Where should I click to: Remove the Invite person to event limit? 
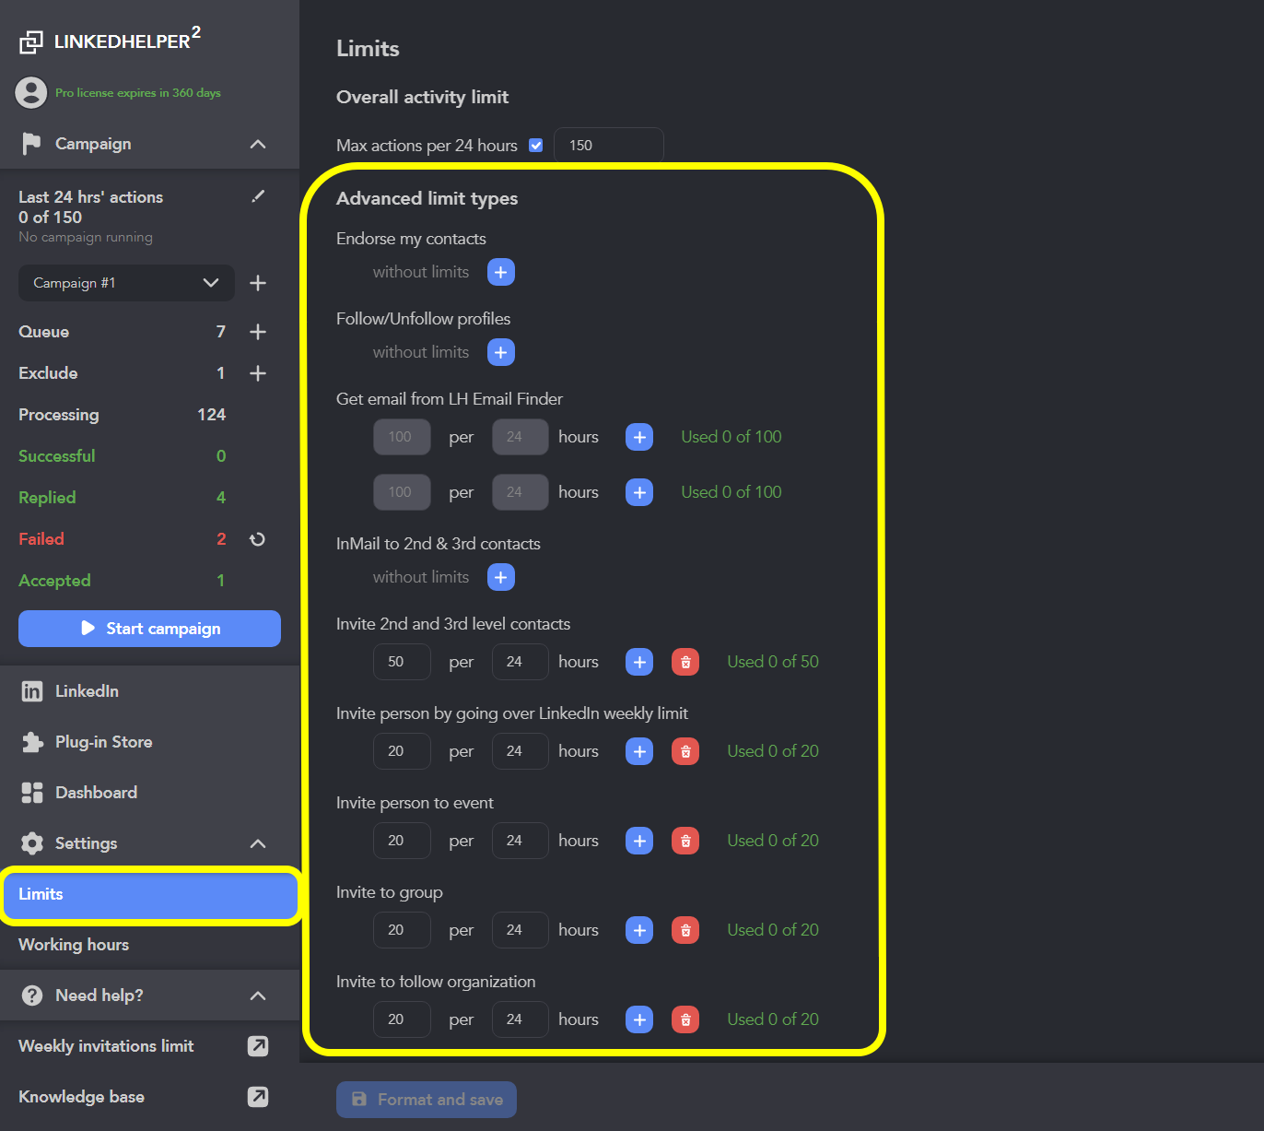pos(685,840)
